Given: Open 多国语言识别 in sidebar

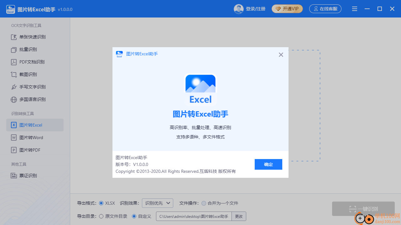Looking at the screenshot, I should tap(35, 99).
